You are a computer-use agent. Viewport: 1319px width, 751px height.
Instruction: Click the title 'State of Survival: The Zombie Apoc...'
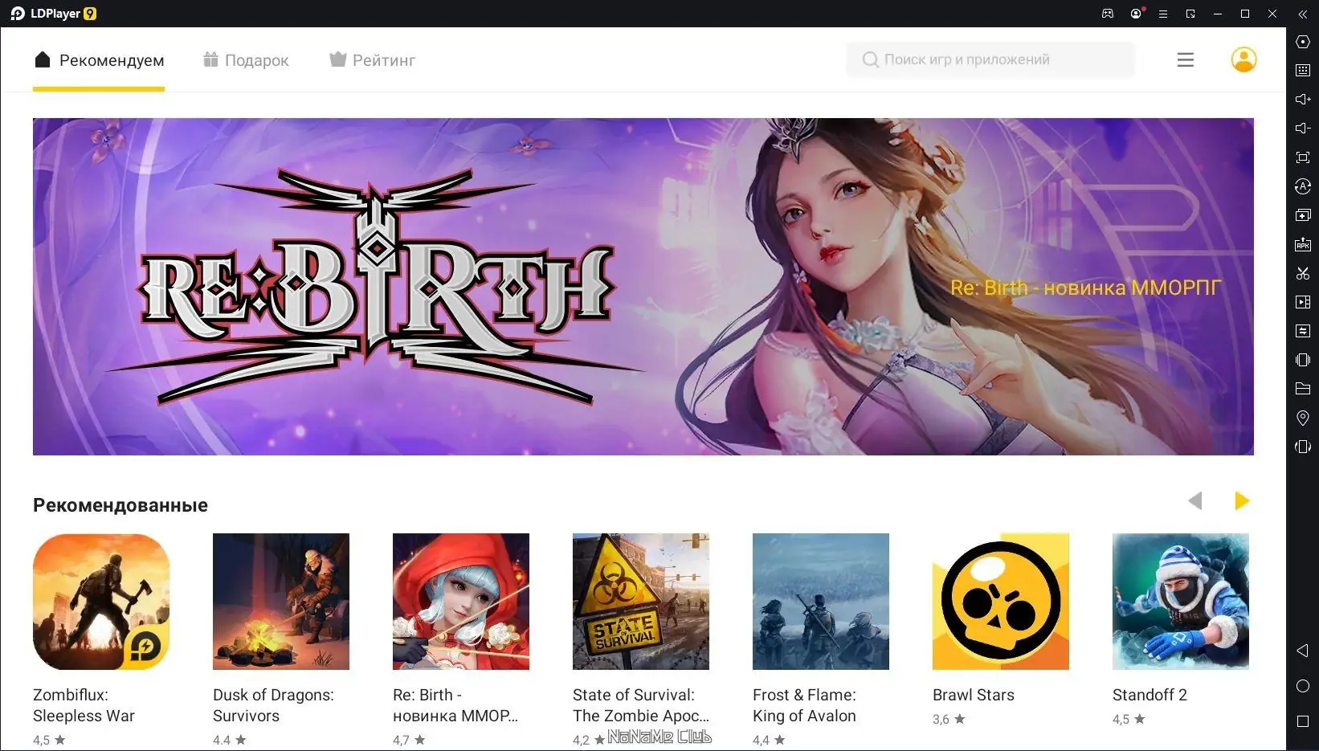[x=641, y=705]
